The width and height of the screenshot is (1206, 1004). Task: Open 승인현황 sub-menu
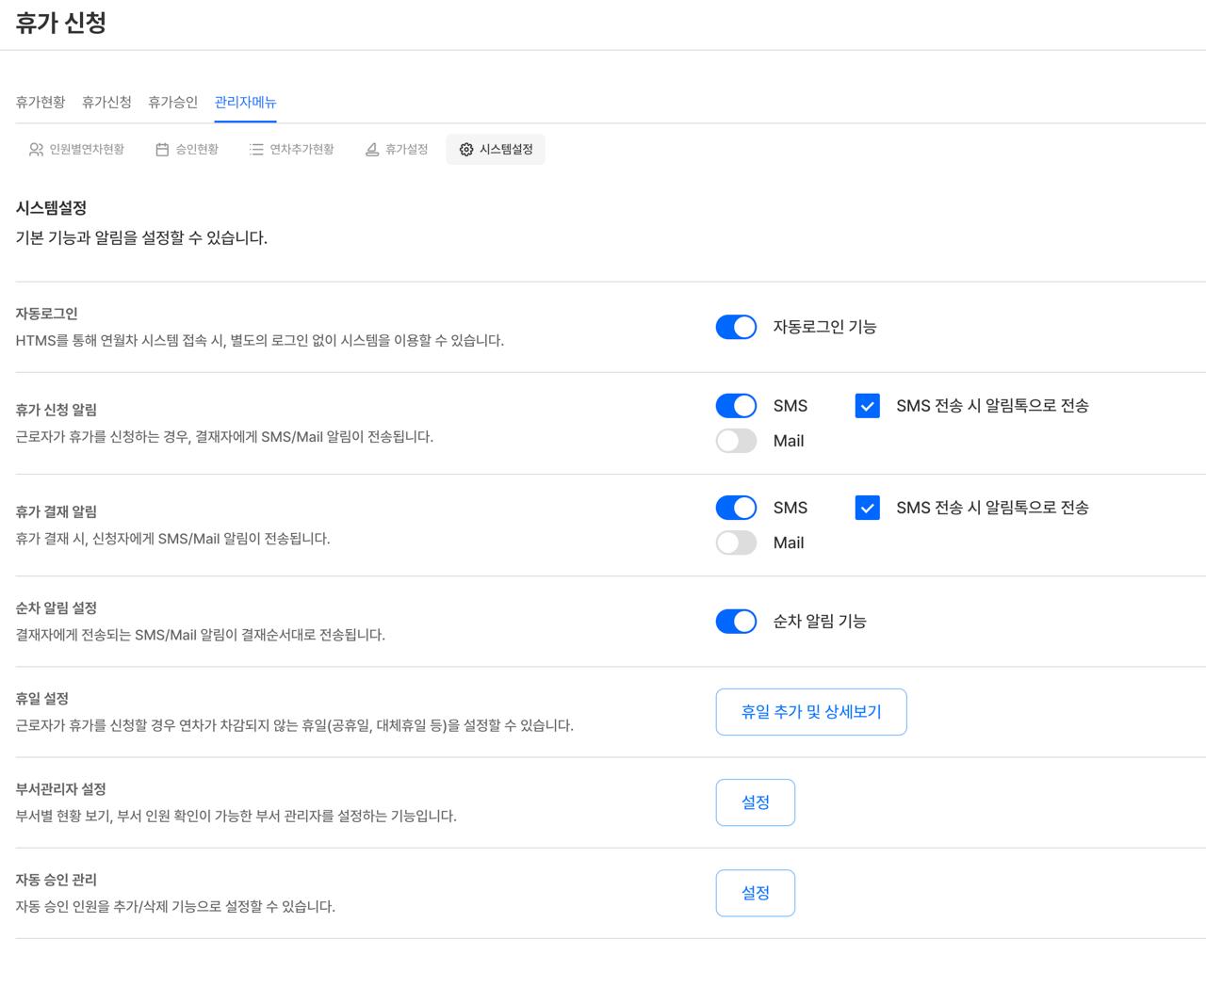[x=187, y=150]
